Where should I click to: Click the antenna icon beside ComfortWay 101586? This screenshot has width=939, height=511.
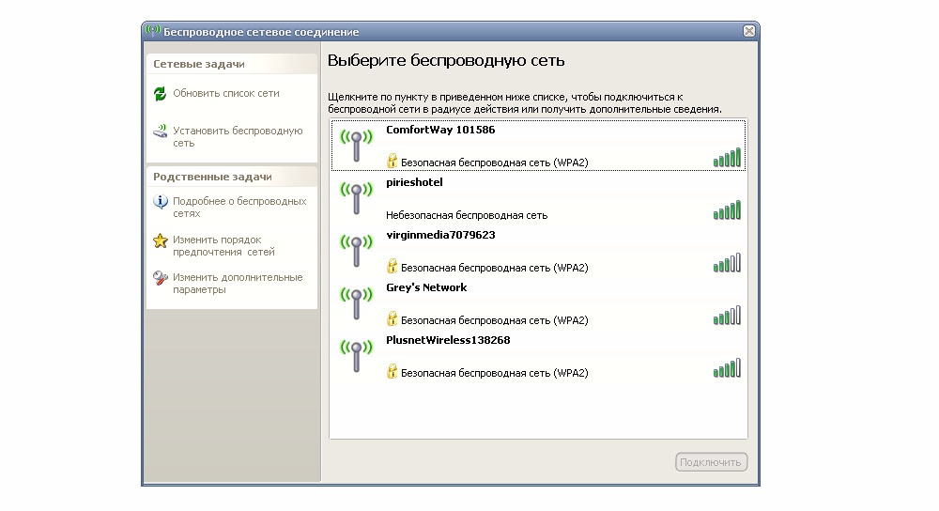click(x=356, y=146)
